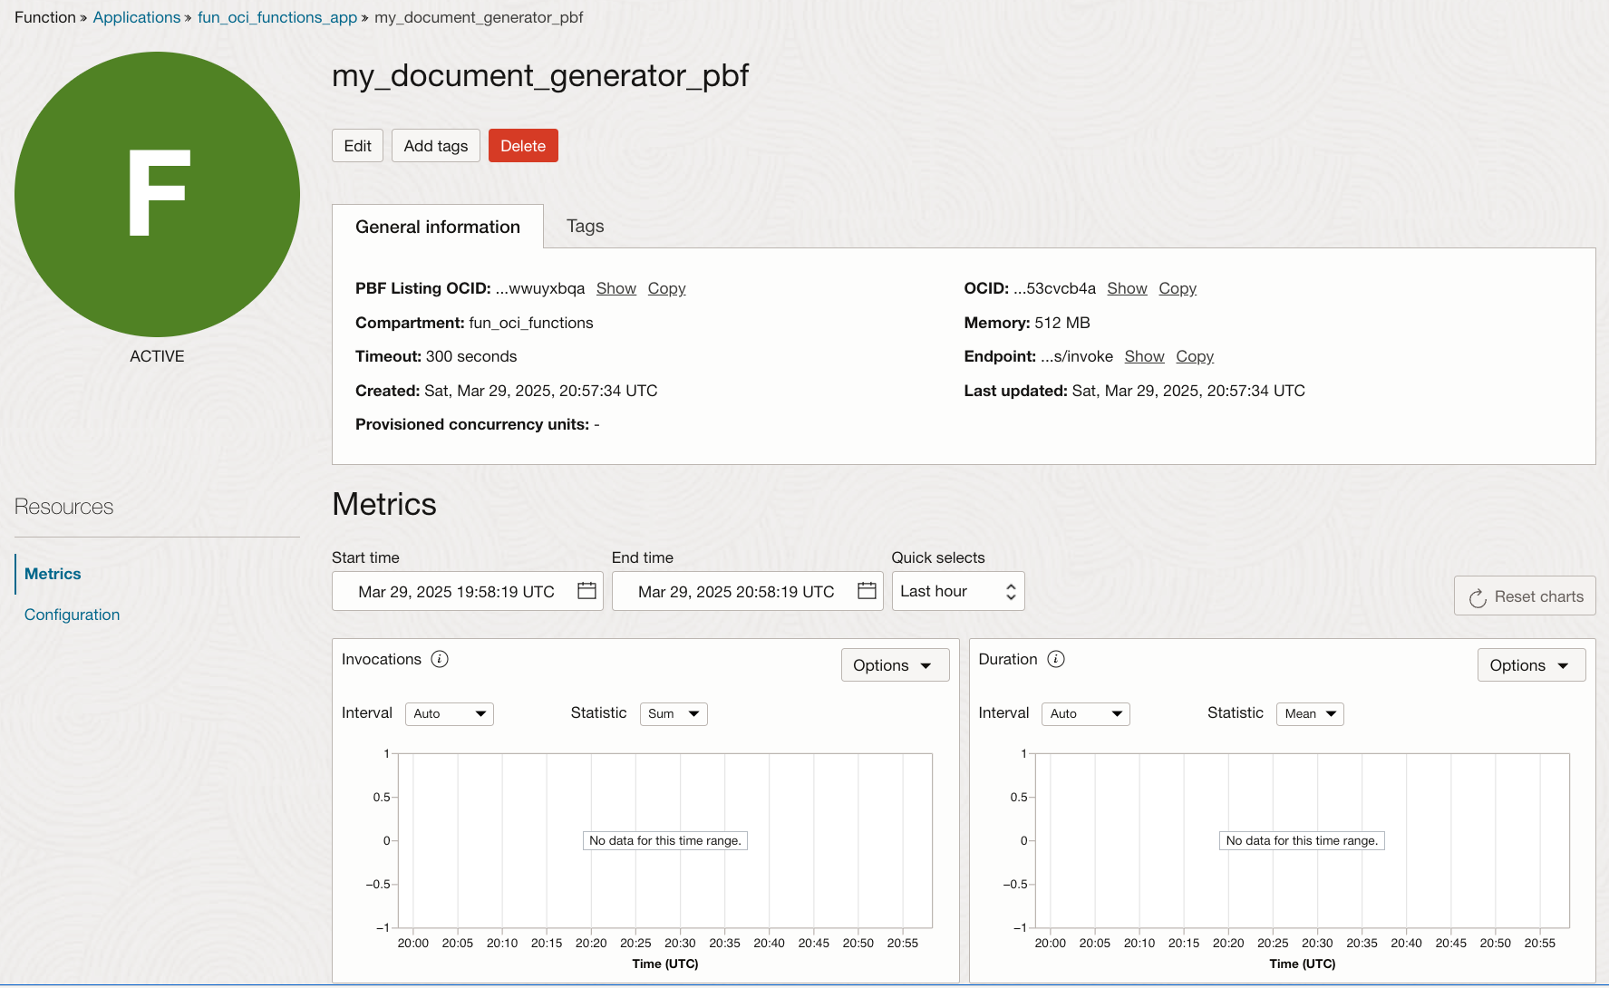Select the General information tab

438,227
